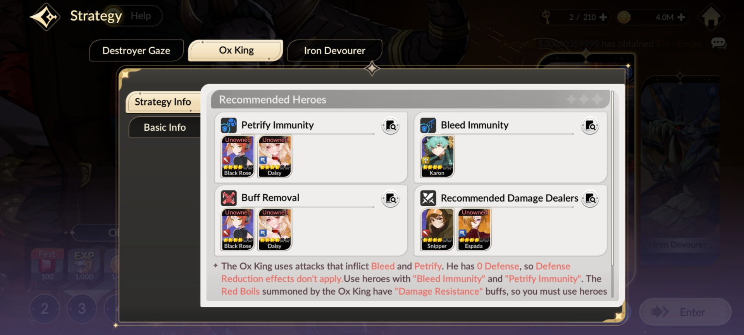Select the Strategy Info section
Screen dimensions: 744x335
click(163, 102)
